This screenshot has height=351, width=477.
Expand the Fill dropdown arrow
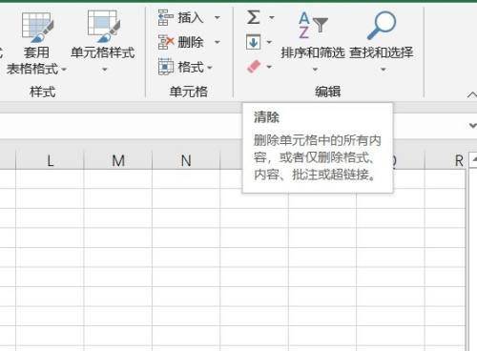269,42
